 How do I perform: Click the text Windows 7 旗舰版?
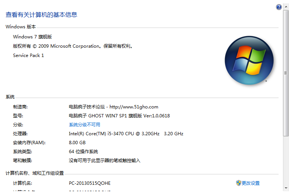[x=32, y=37]
